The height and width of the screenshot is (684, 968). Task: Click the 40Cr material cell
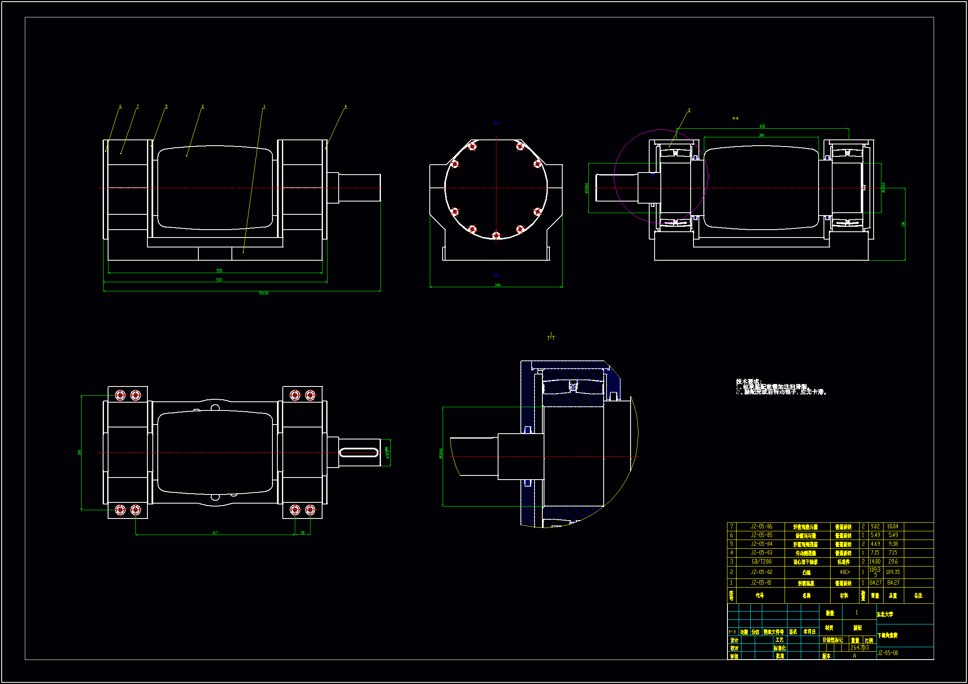tap(845, 572)
